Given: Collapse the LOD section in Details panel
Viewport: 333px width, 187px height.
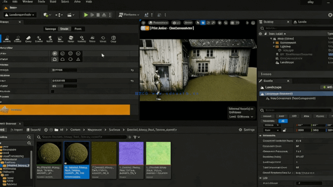Looking at the screenshot, I should pos(261,178).
